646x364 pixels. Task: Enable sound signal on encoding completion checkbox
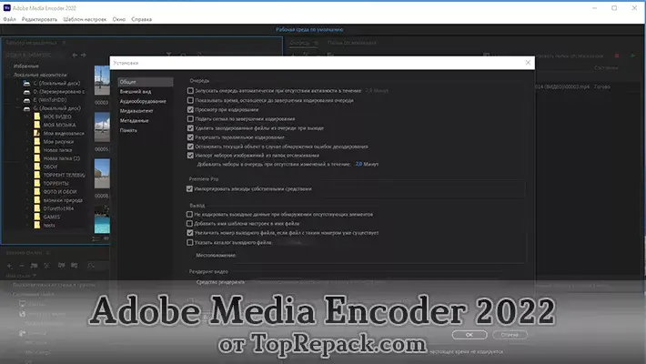coord(190,118)
